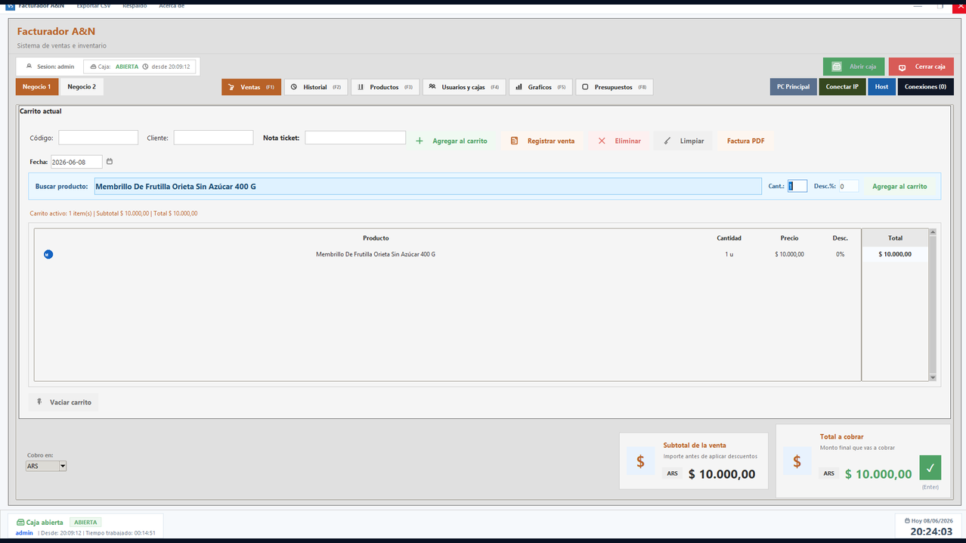Click the Desc. column header
Image resolution: width=966 pixels, height=543 pixels.
pos(841,238)
